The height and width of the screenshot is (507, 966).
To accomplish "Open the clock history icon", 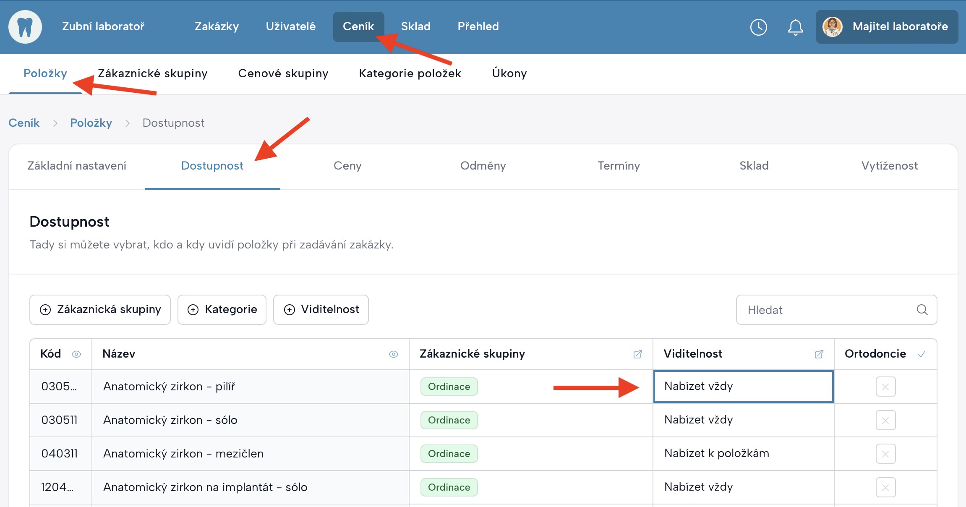I will pyautogui.click(x=758, y=27).
